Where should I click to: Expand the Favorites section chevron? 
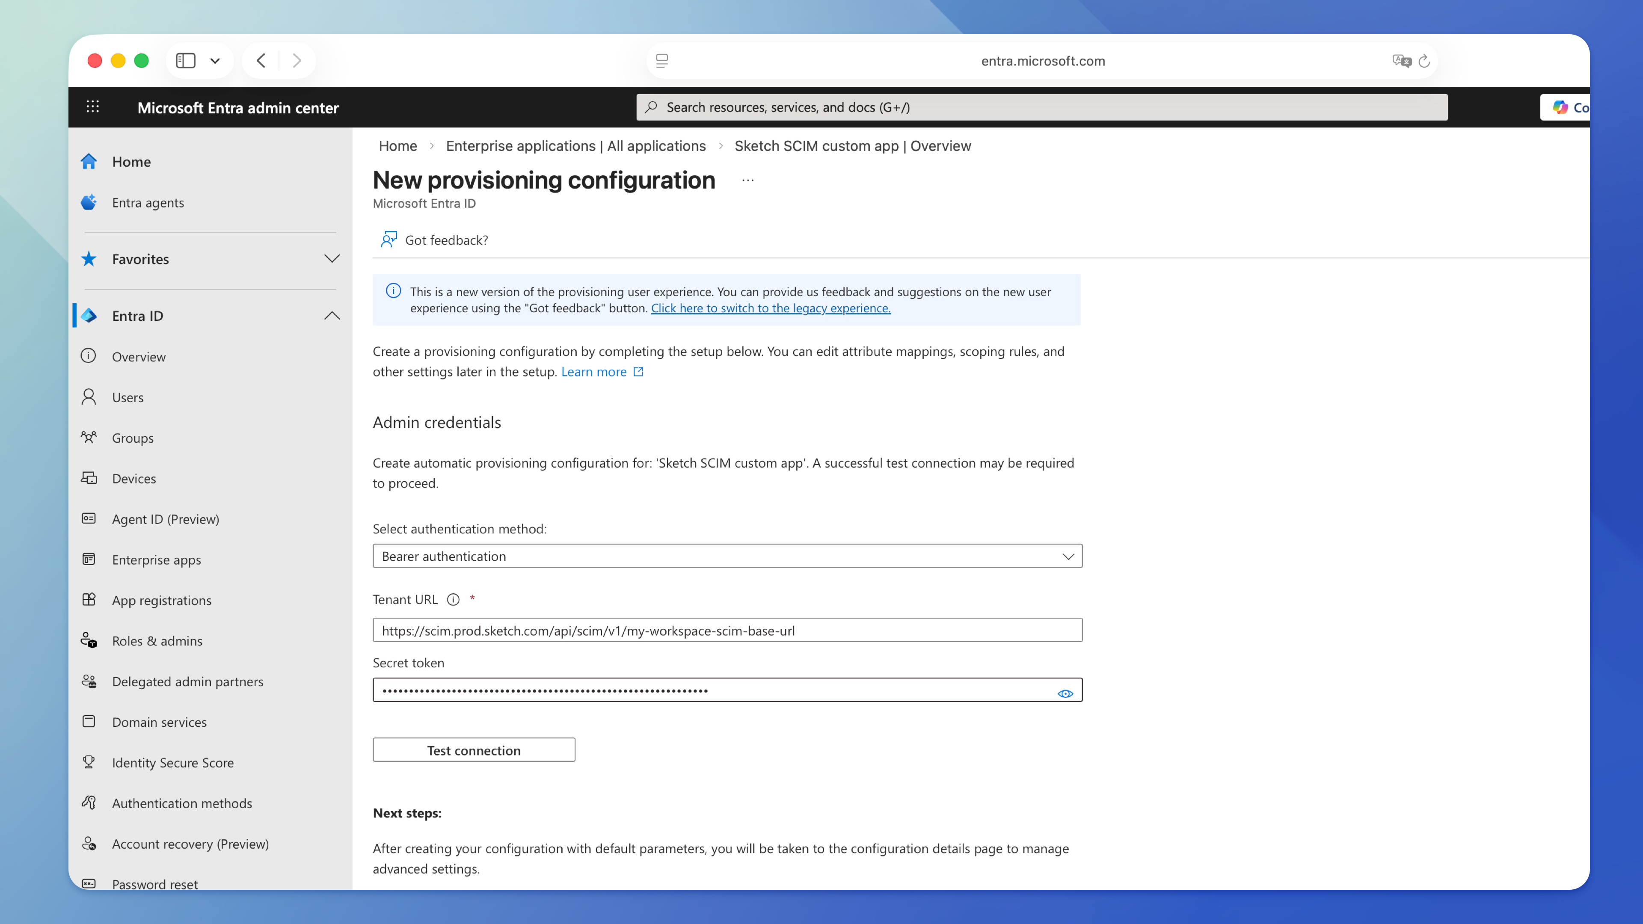[332, 258]
